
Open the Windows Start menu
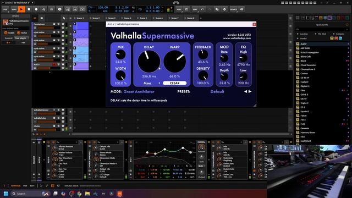pyautogui.click(x=6, y=194)
